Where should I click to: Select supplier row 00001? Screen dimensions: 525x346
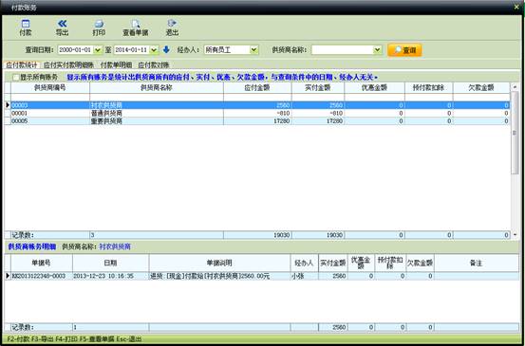click(x=257, y=114)
